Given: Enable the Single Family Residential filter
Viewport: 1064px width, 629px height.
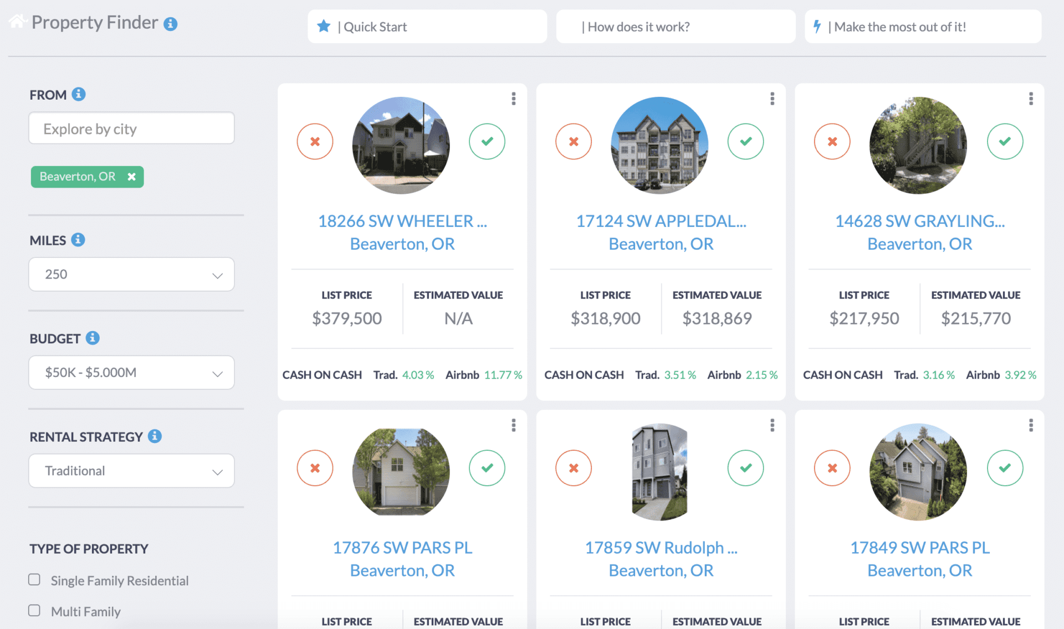Looking at the screenshot, I should (x=34, y=579).
